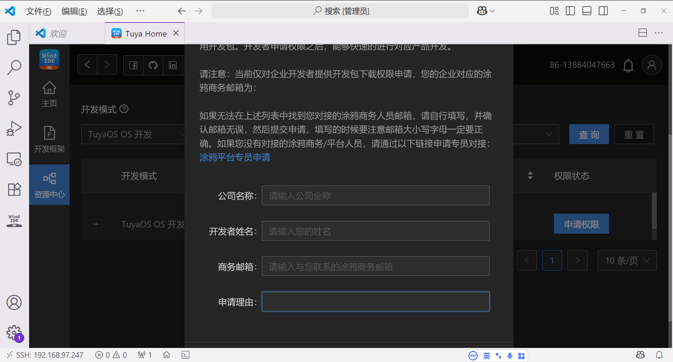Open problems errors and warnings status
This screenshot has width=673, height=362.
tap(111, 355)
